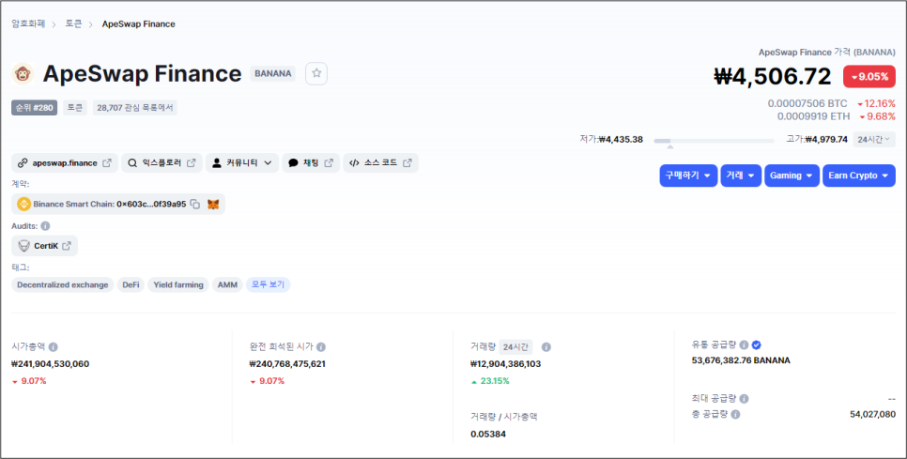Select the Decentralized exchange tag
The image size is (907, 459).
(63, 285)
